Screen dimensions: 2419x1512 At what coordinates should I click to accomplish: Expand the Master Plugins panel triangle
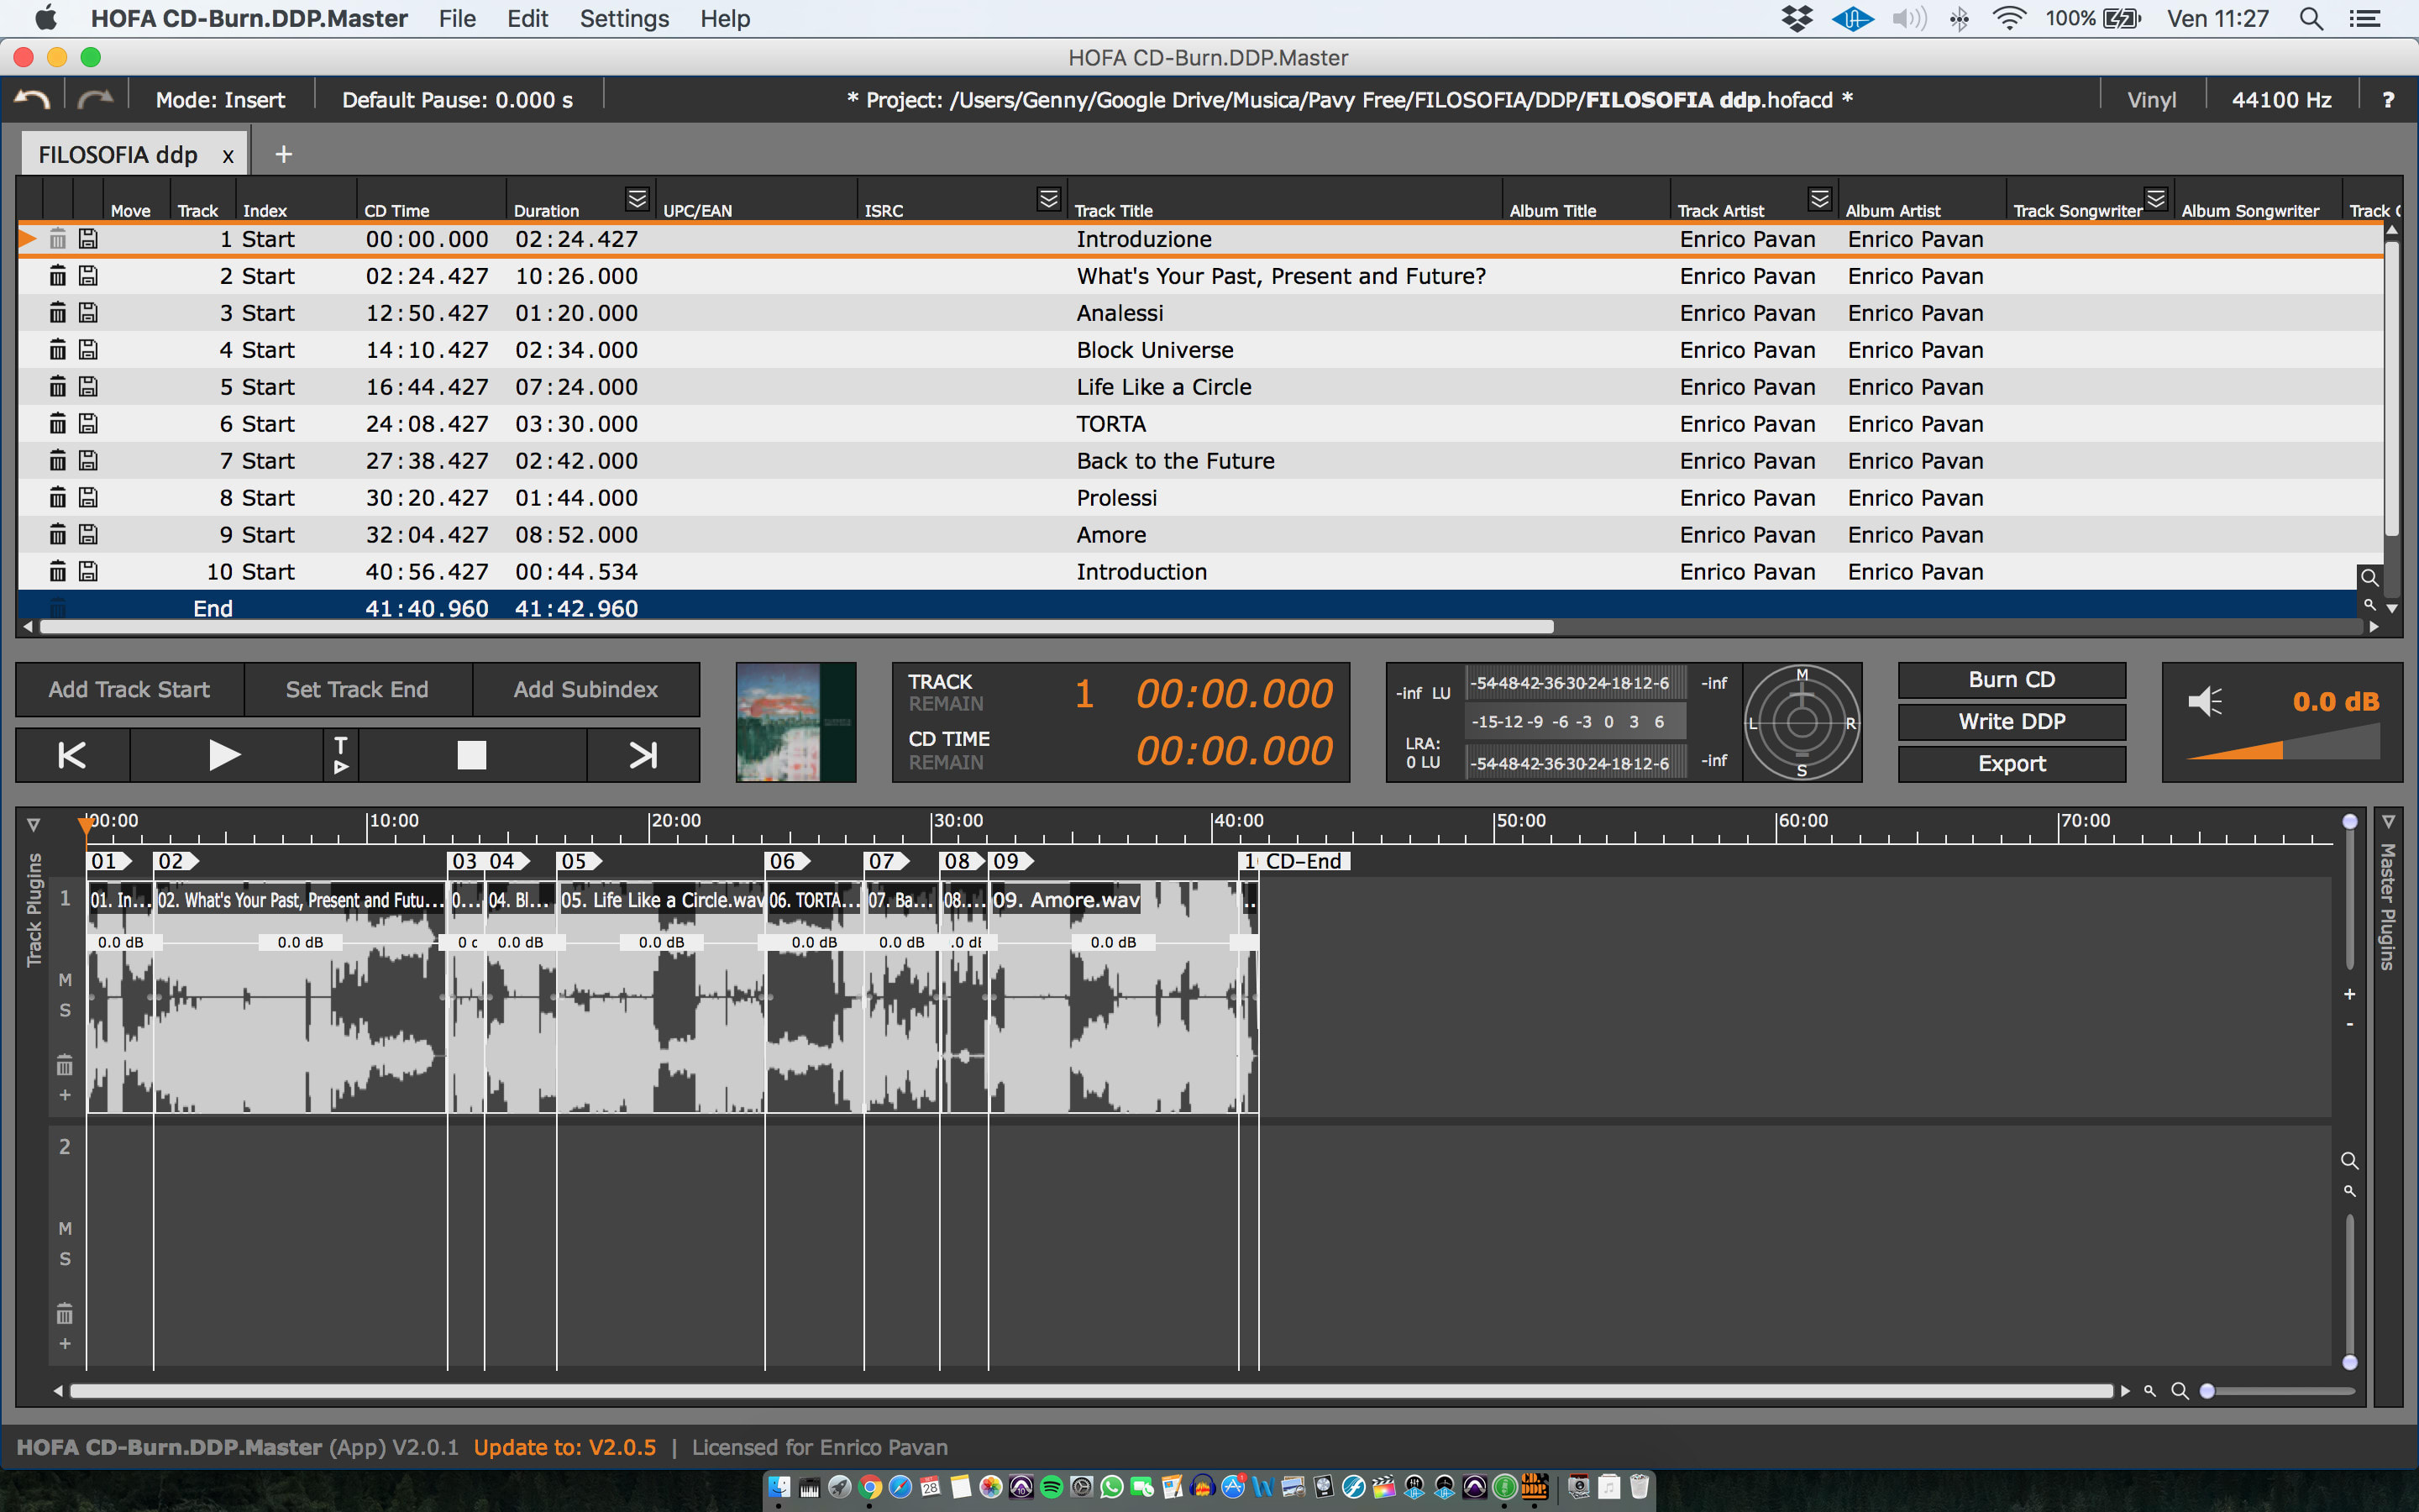(2388, 822)
